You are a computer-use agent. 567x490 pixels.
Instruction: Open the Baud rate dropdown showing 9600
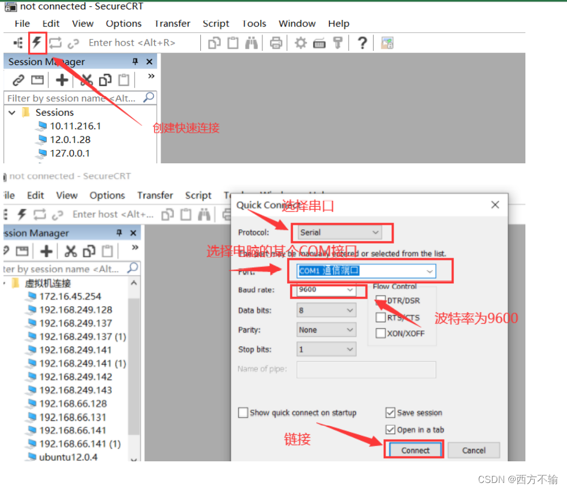pyautogui.click(x=326, y=289)
